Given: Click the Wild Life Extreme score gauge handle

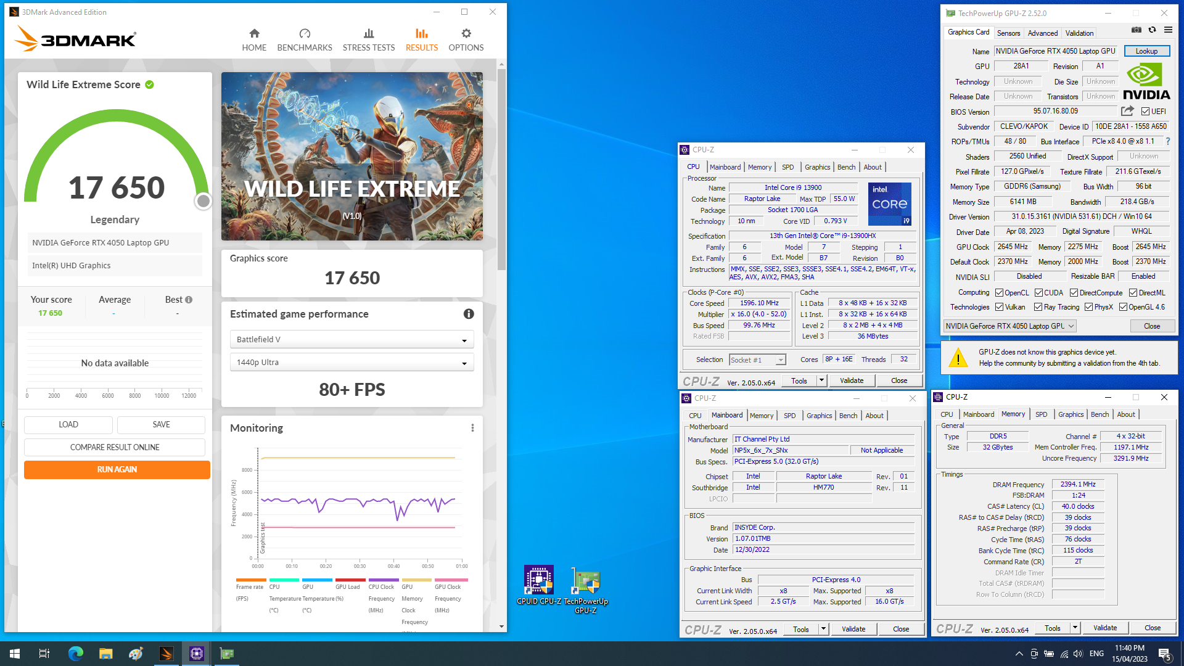Looking at the screenshot, I should pos(203,201).
